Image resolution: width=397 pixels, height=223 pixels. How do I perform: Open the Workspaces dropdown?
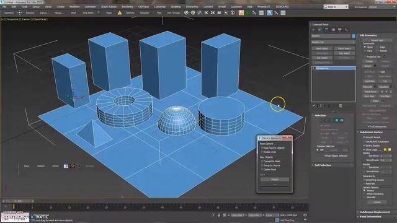coord(382,7)
